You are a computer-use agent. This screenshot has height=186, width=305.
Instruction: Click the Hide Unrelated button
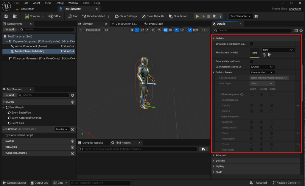(94, 16)
